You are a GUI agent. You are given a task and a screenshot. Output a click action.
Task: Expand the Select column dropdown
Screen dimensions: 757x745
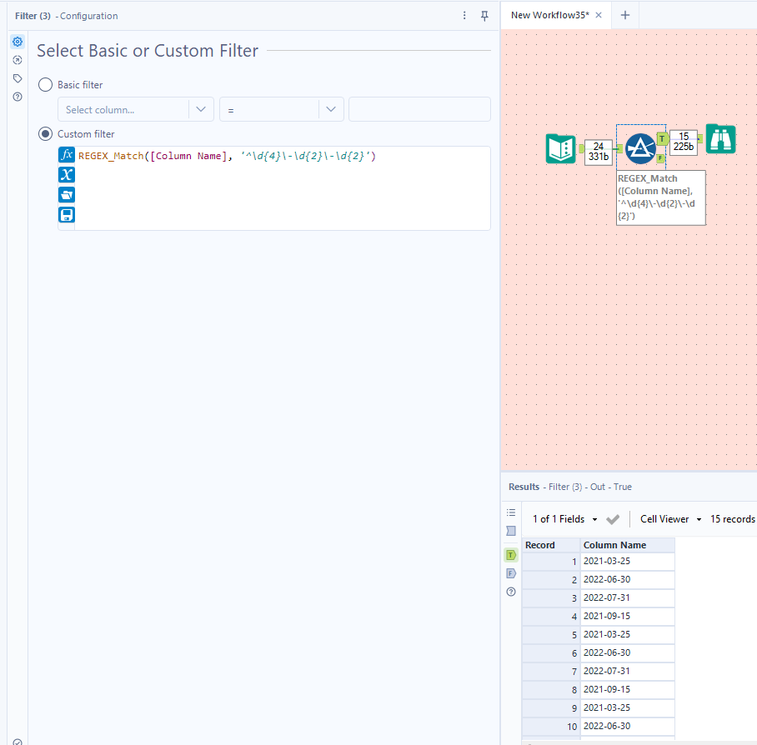pos(201,109)
